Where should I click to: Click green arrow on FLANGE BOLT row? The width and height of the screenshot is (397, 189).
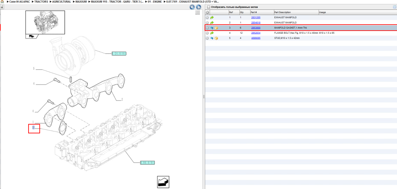coord(212,33)
